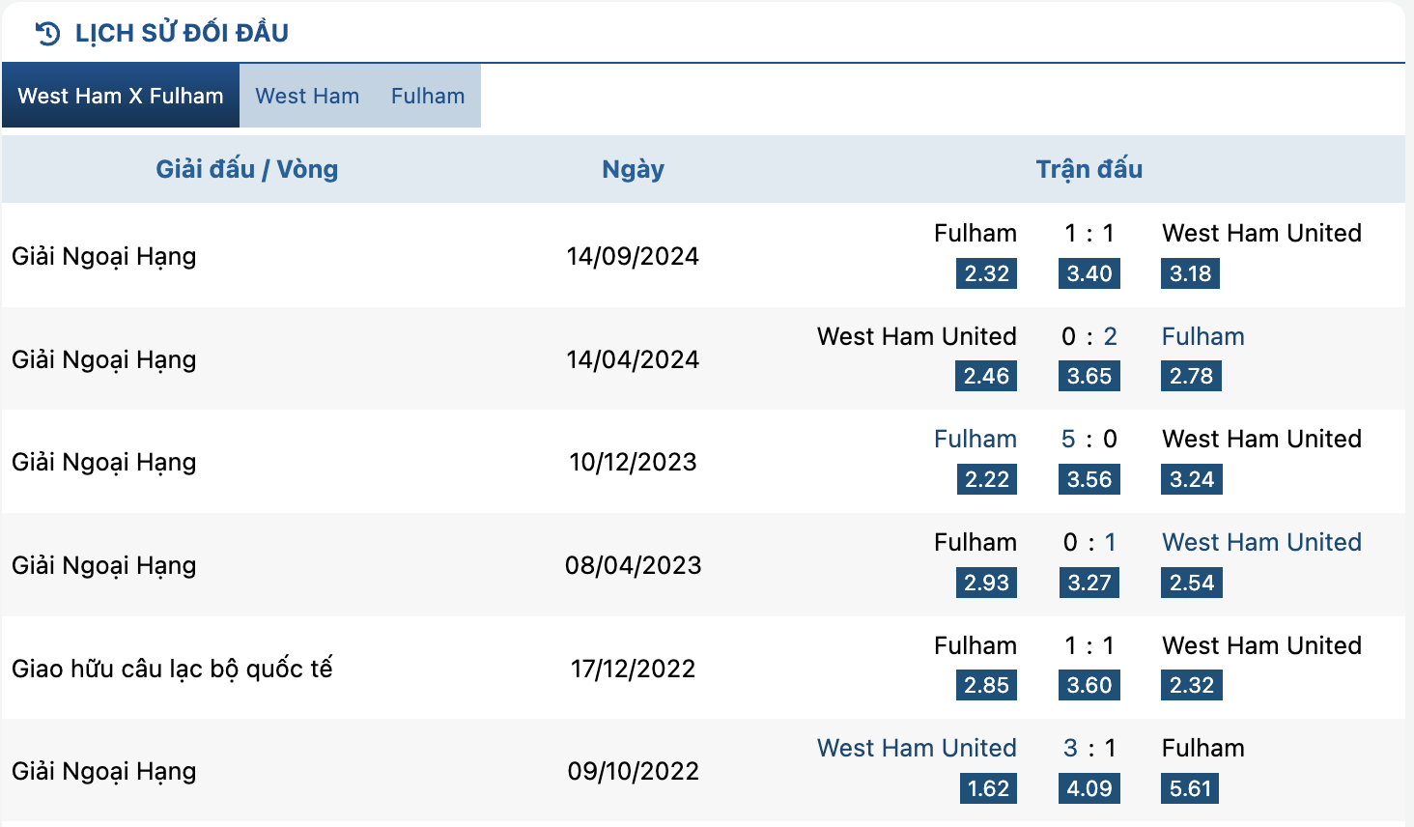Click the date 09/10/2022
Viewport: 1414px width, 827px height.
(633, 771)
